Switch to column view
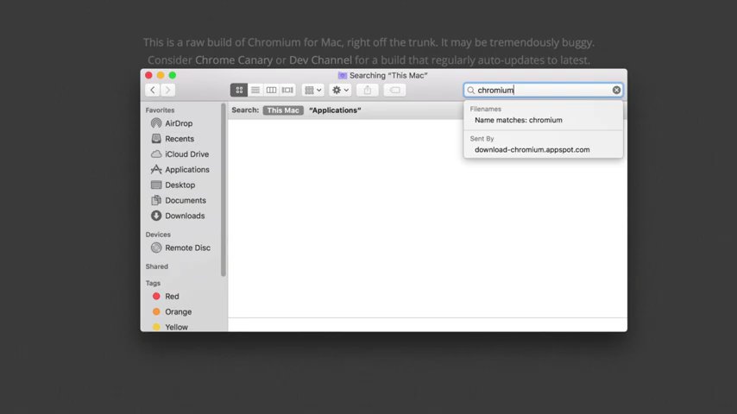Viewport: 737px width, 414px height. [271, 90]
